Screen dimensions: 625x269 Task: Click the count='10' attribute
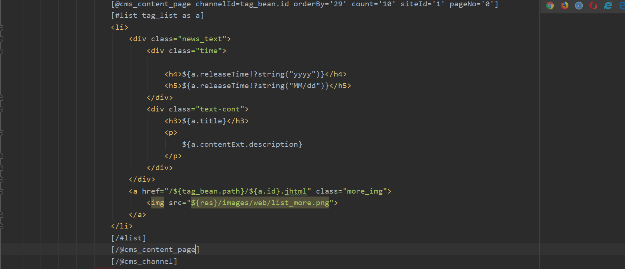point(373,4)
